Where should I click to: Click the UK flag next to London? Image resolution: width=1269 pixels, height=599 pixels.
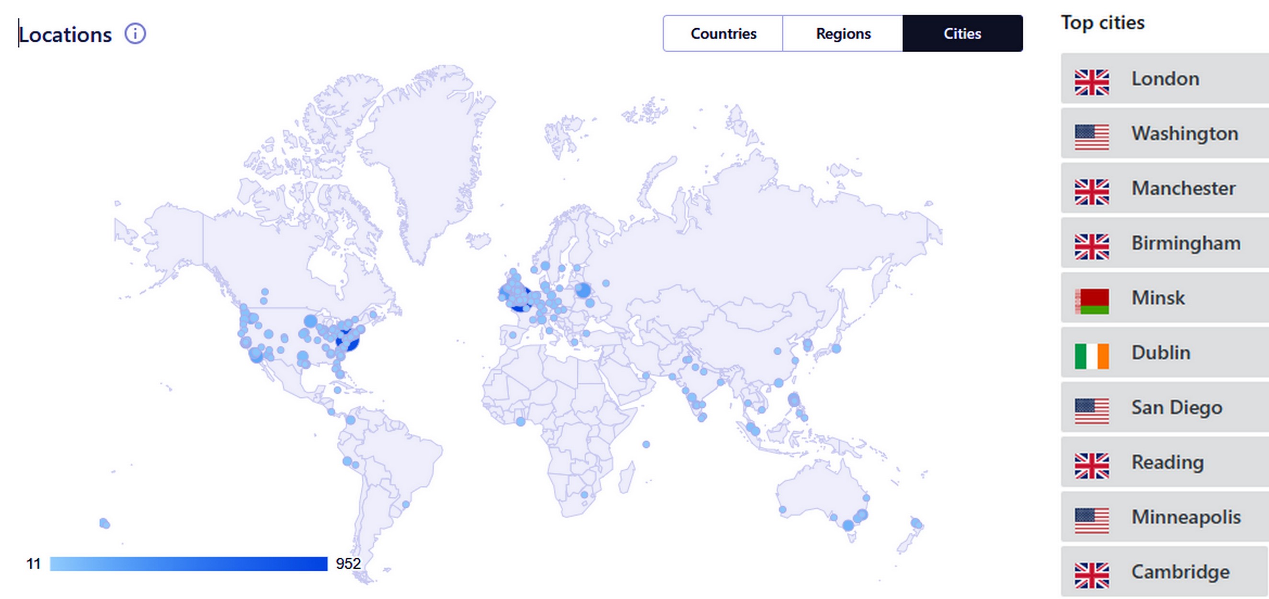[x=1091, y=82]
